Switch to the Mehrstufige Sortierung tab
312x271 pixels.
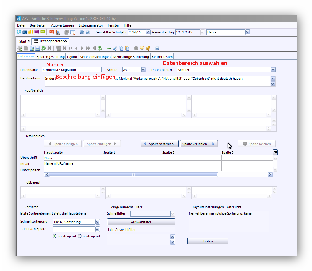(131, 57)
